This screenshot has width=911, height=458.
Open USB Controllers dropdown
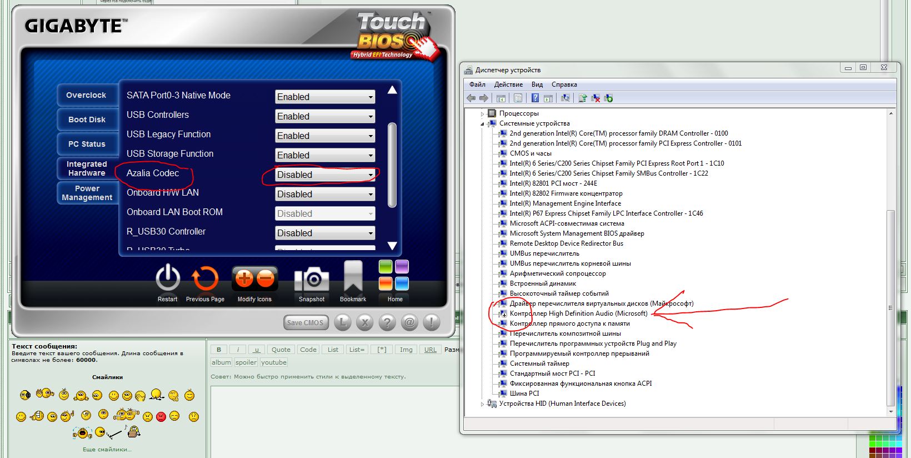[x=325, y=116]
